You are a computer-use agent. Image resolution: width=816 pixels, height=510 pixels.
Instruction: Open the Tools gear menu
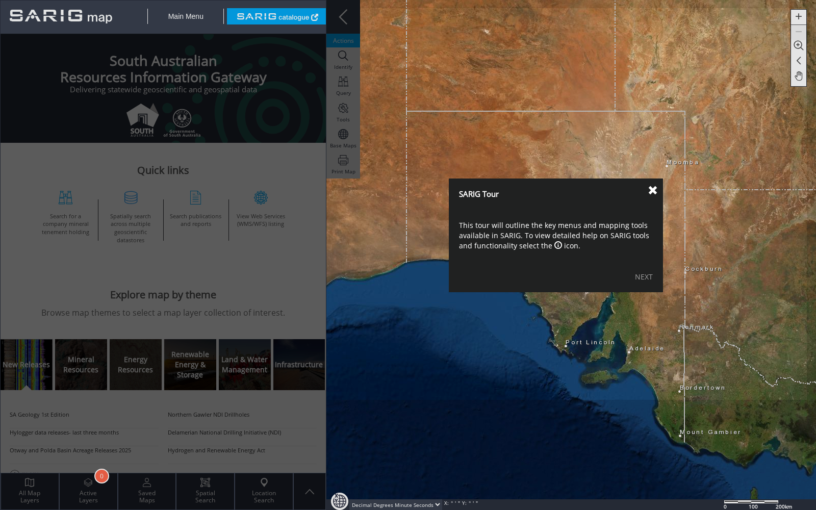pos(343,113)
